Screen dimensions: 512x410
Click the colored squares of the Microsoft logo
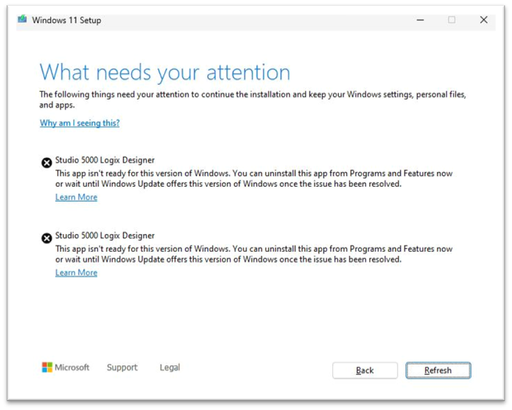tap(46, 367)
